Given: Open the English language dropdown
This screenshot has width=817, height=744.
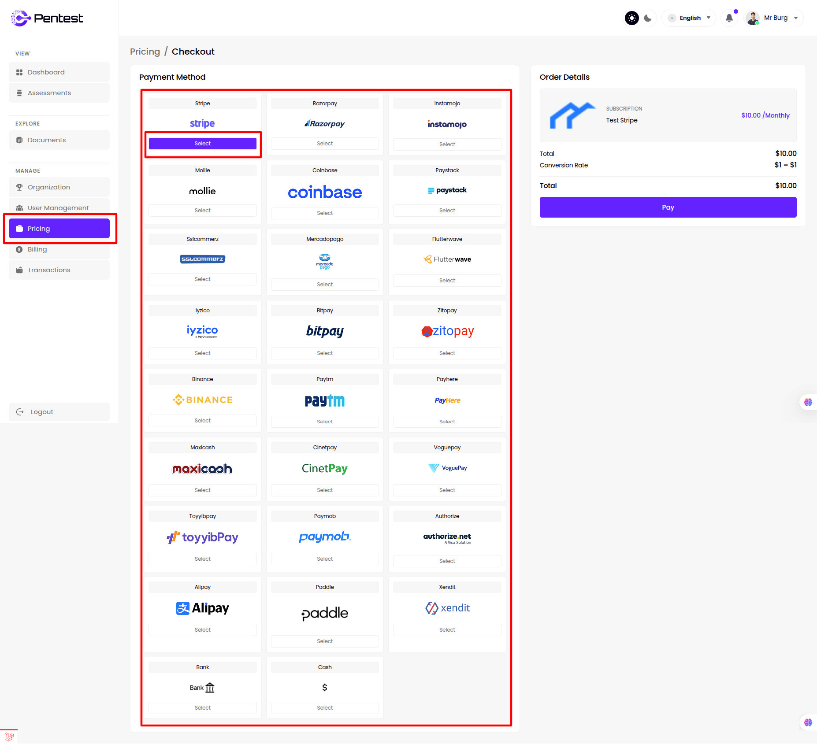Looking at the screenshot, I should point(690,18).
